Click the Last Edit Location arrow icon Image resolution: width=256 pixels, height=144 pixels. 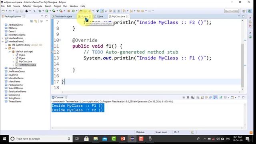(138, 11)
